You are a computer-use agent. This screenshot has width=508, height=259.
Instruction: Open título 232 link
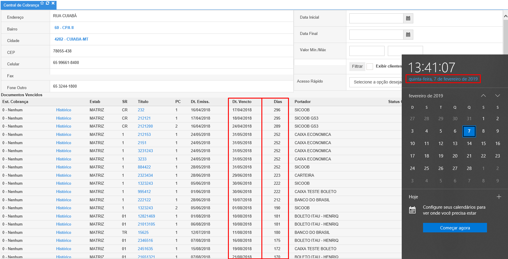141,110
